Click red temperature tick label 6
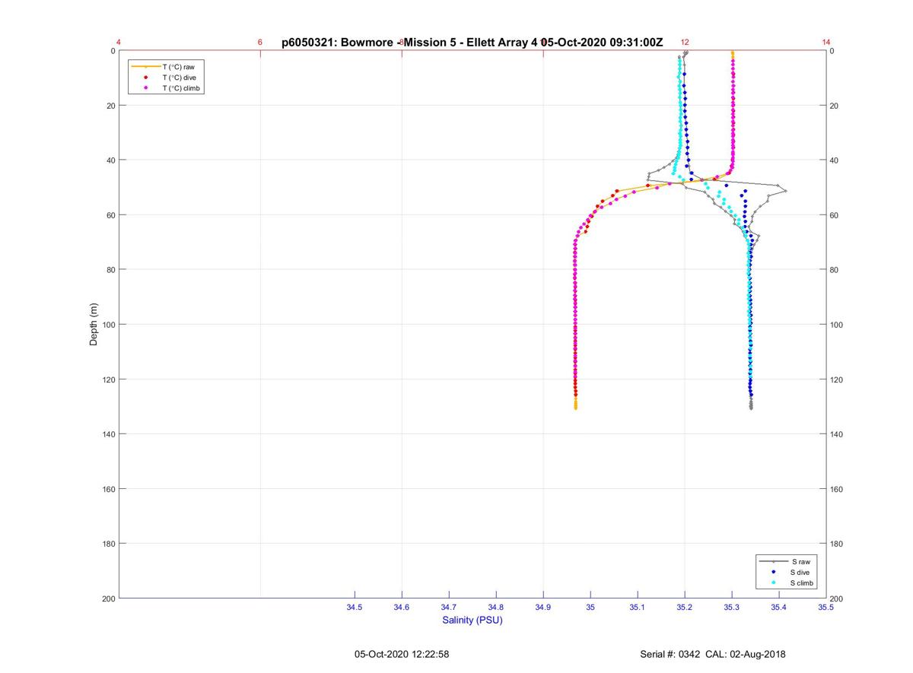 point(260,43)
